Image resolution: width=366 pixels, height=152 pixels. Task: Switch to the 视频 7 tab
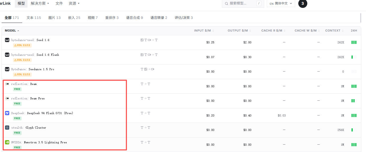[x=93, y=18]
